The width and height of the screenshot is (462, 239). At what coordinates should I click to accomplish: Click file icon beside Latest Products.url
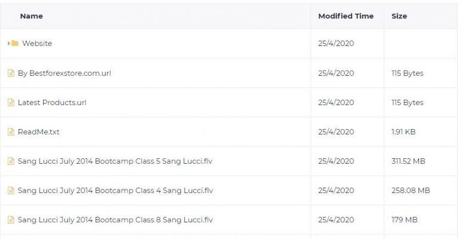click(x=11, y=103)
